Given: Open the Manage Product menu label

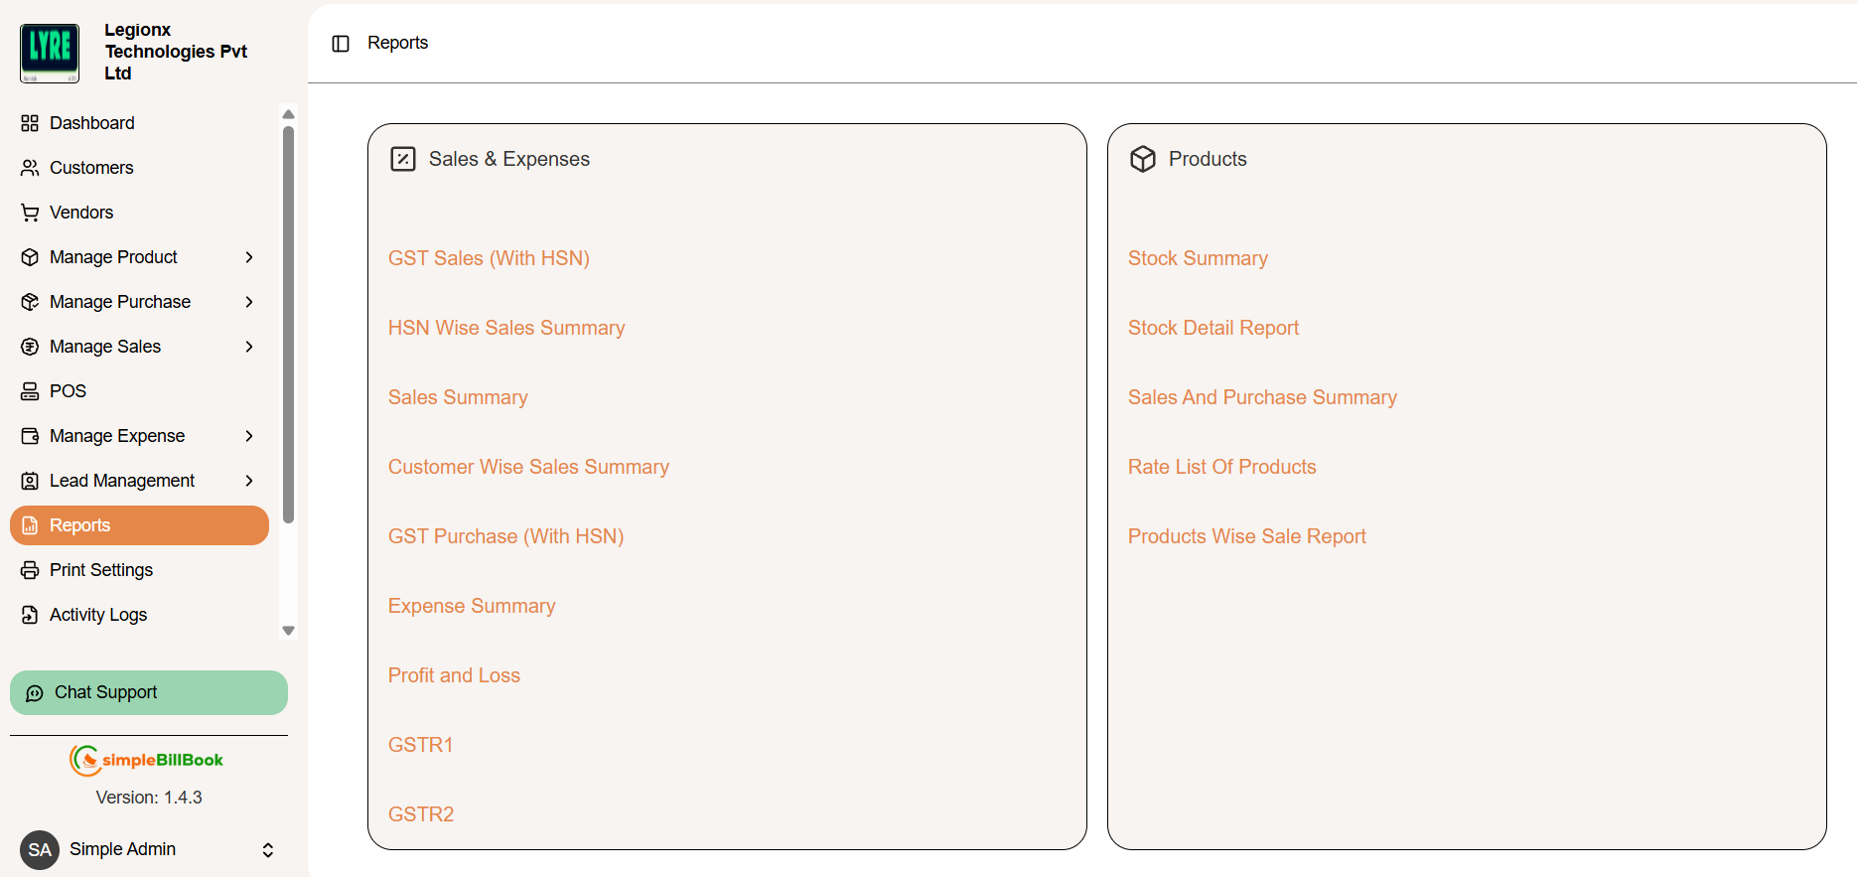Looking at the screenshot, I should pyautogui.click(x=113, y=257).
